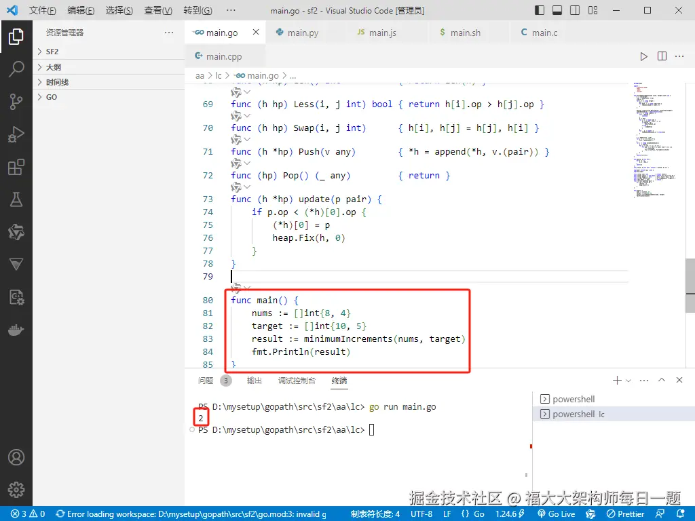This screenshot has height=521, width=695.
Task: Close the main.go editor tab
Action: (x=256, y=32)
